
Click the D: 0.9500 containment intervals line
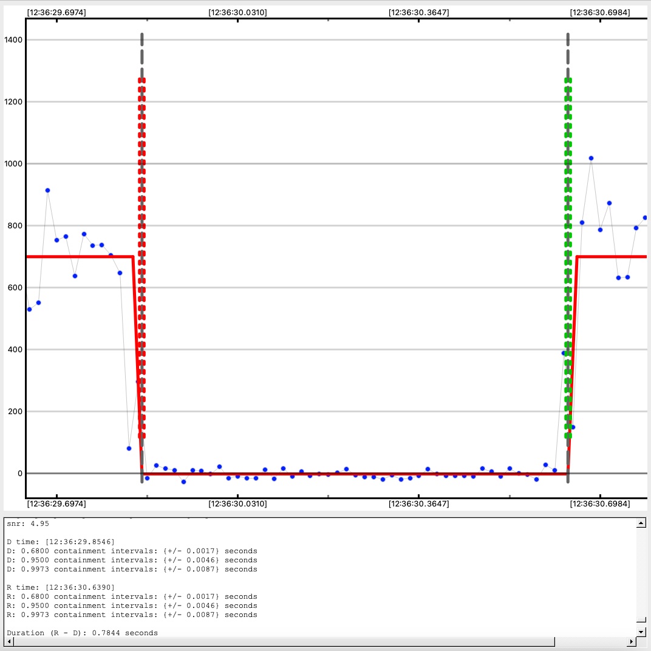(x=132, y=560)
